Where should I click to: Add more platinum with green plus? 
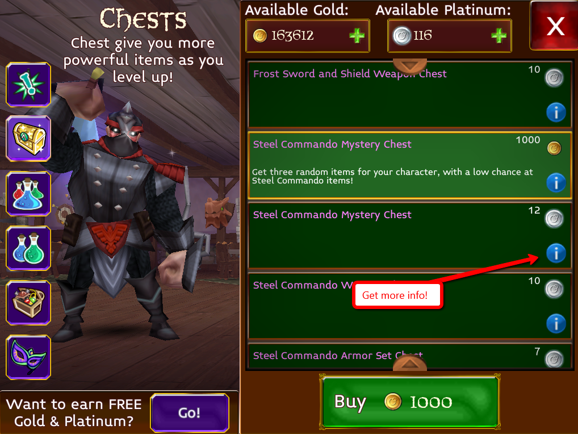coord(499,36)
